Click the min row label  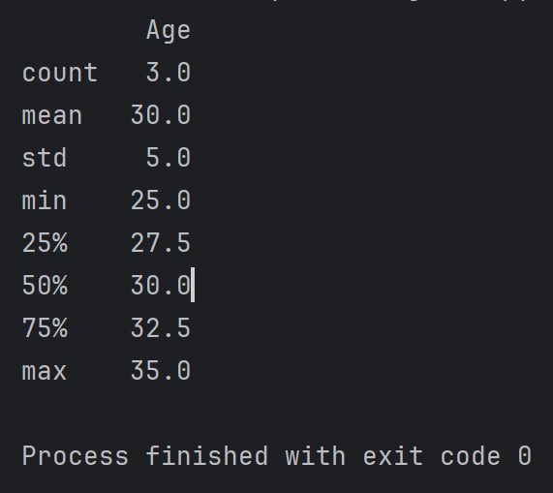point(45,200)
